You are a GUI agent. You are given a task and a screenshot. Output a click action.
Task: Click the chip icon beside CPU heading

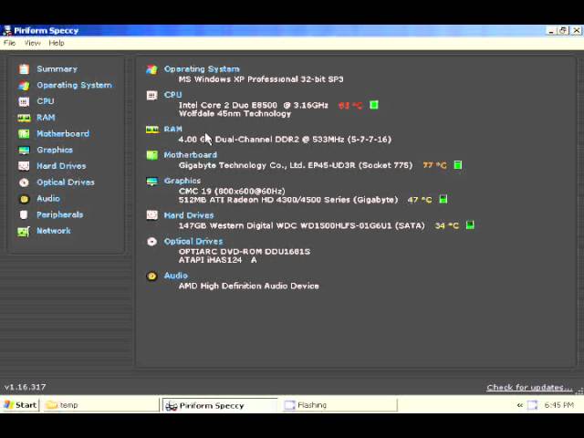[151, 95]
